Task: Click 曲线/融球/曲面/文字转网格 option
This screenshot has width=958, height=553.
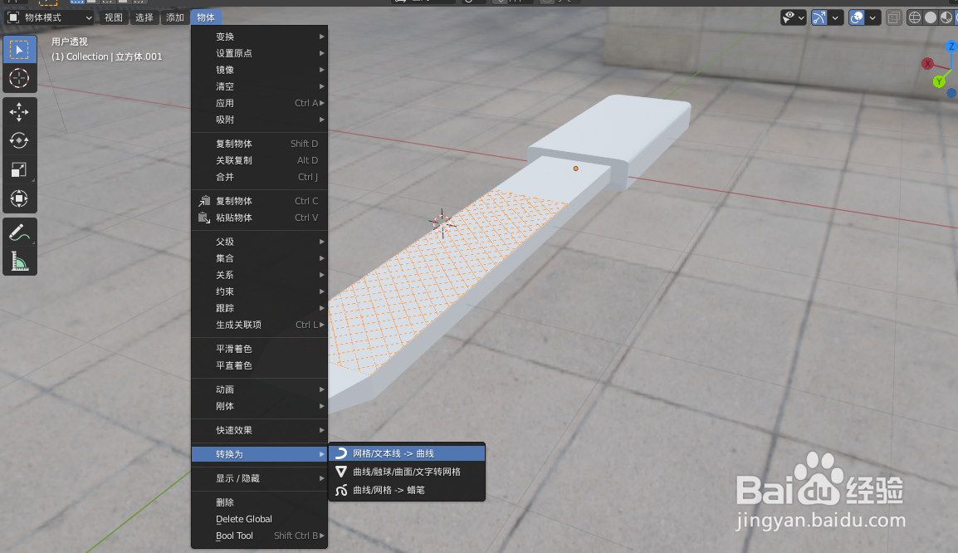Action: click(407, 472)
